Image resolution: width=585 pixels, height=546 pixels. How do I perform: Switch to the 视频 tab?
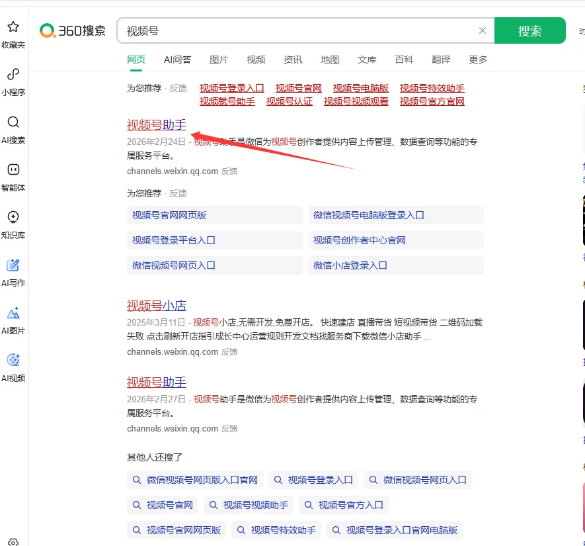pyautogui.click(x=256, y=60)
